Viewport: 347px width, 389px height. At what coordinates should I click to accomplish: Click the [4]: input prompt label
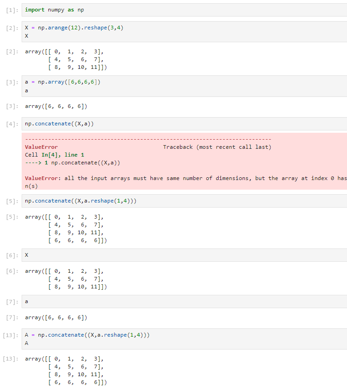tap(12, 124)
